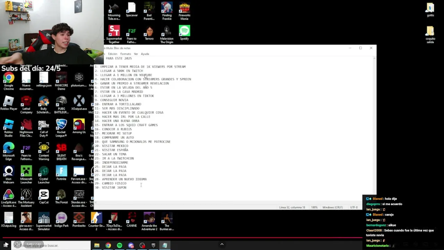Select the XOutput.exe desktop shortcut
This screenshot has height=250, width=444.
coord(79,103)
